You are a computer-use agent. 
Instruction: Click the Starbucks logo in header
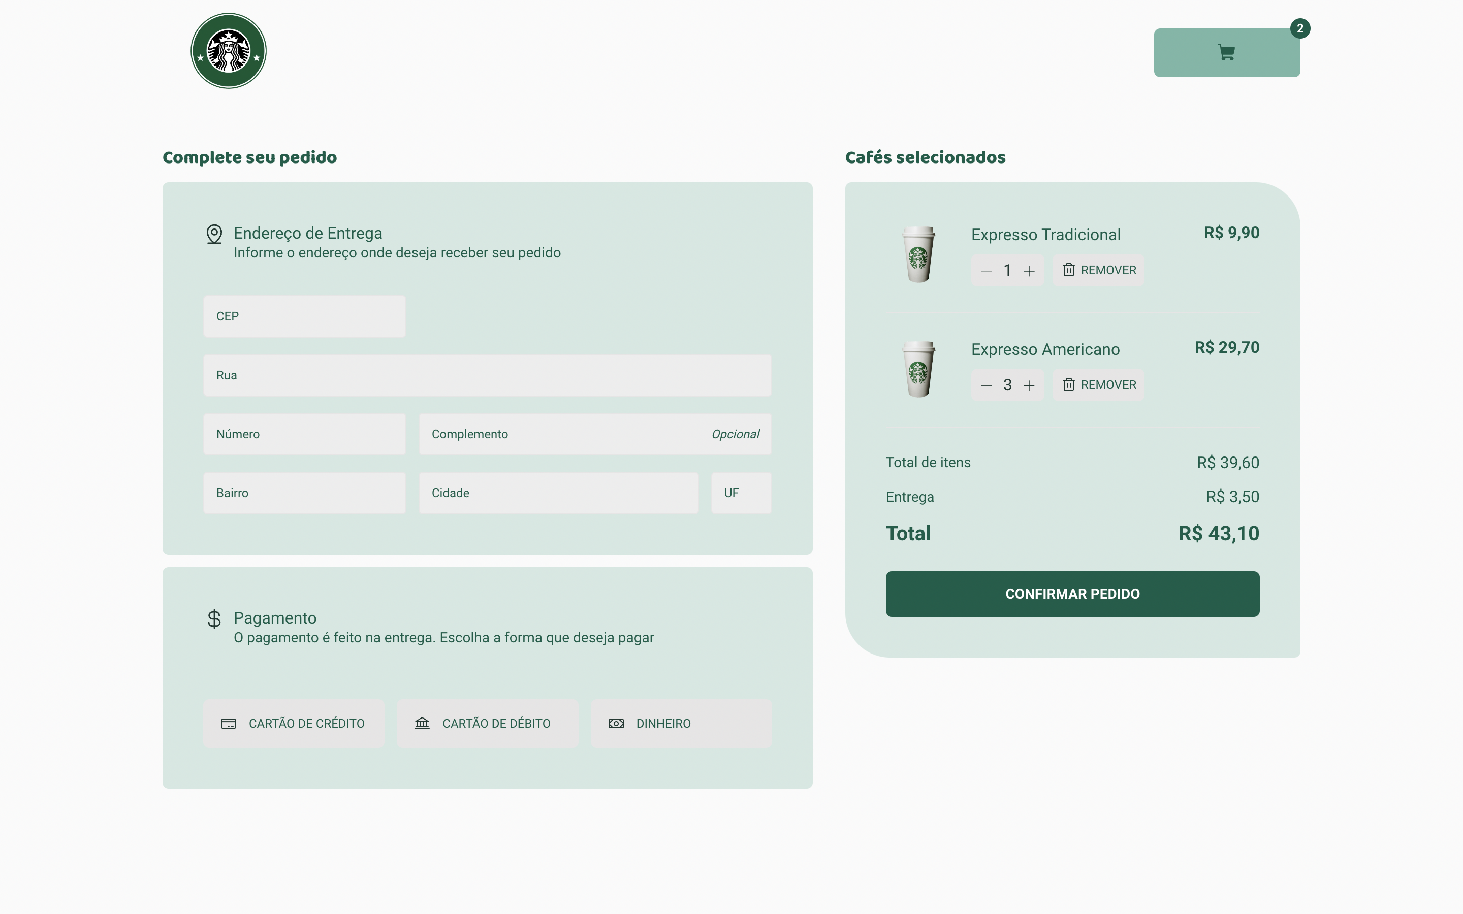click(x=229, y=51)
